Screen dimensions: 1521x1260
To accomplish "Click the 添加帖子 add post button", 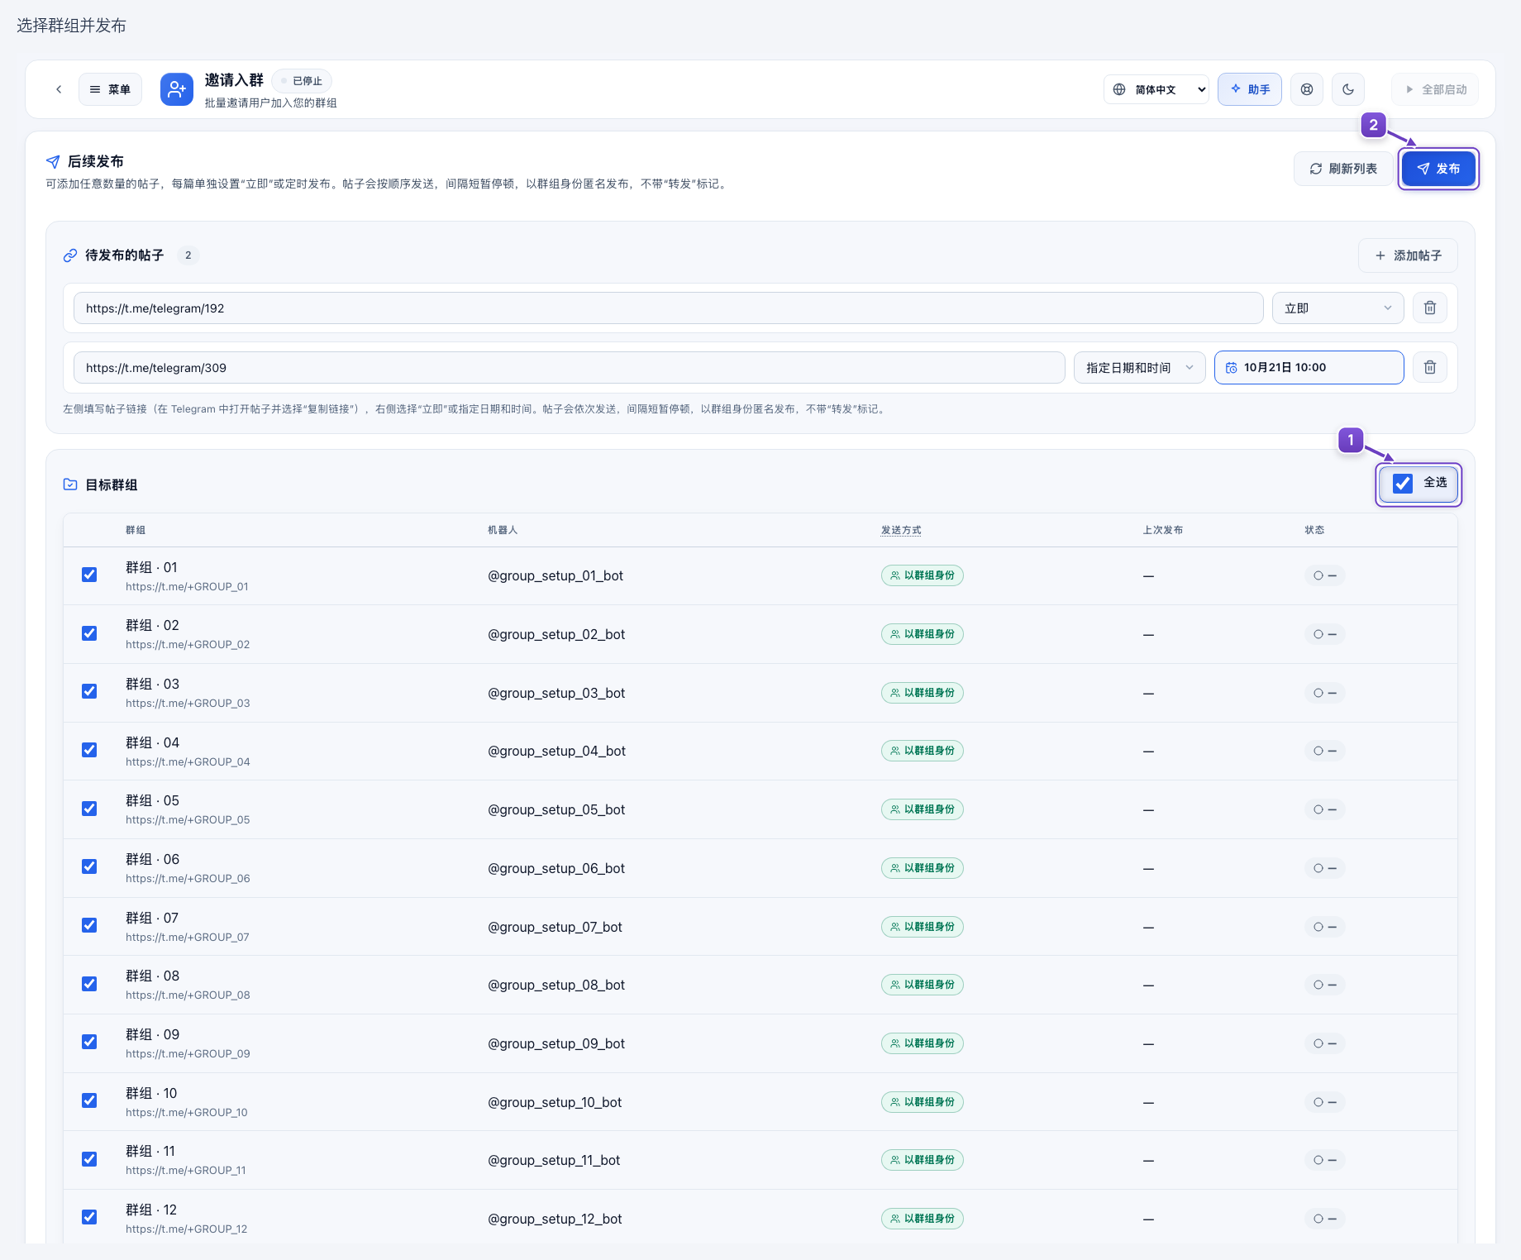I will click(1408, 255).
